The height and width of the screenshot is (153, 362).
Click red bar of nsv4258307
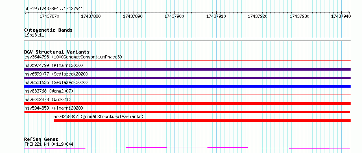coord(202,121)
